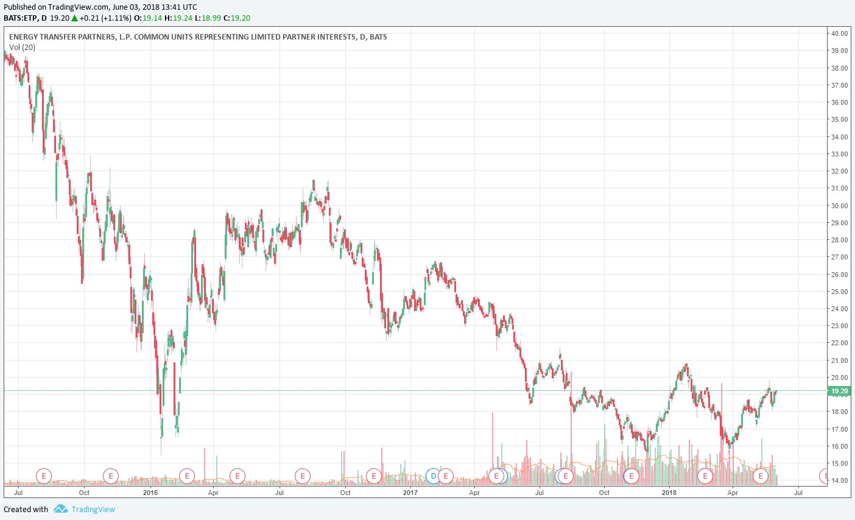Open the earnings marker for November 2015
Viewport: 855px width, 520px height.
pos(110,476)
